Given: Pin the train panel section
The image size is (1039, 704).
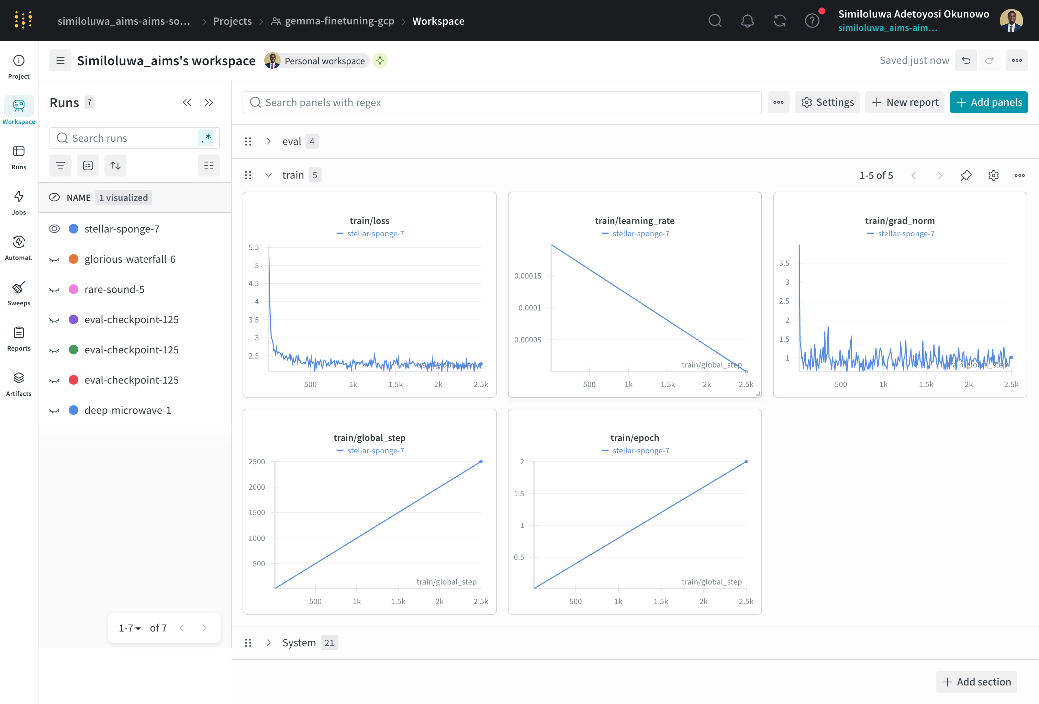Looking at the screenshot, I should 966,175.
